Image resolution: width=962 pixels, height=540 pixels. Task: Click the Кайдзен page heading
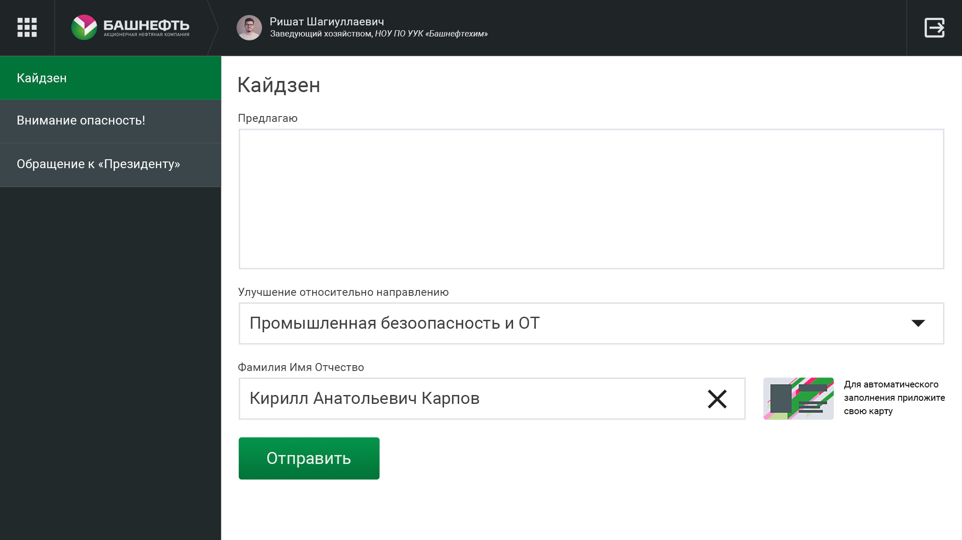tap(278, 85)
